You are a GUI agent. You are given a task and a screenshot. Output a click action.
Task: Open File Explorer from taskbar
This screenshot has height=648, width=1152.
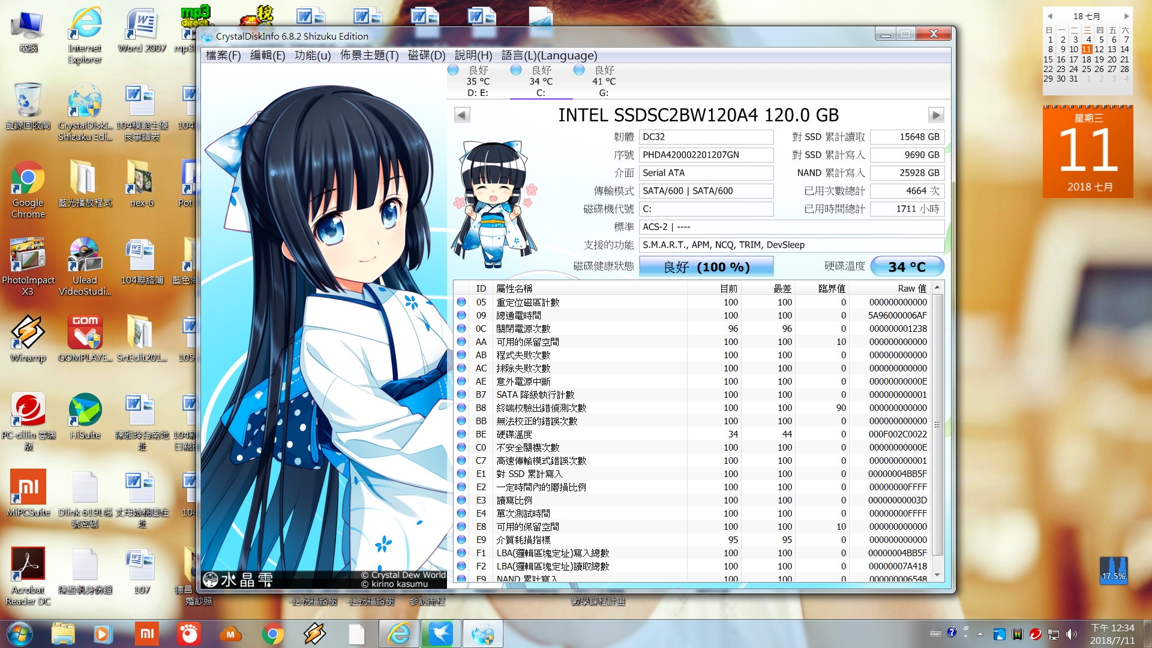(63, 634)
